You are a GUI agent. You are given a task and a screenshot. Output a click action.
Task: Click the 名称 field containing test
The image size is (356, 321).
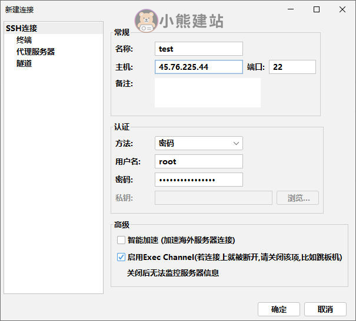199,49
